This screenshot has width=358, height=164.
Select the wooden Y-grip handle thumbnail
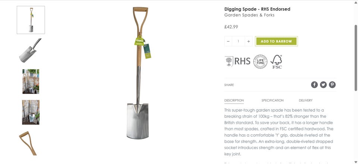tap(28, 143)
